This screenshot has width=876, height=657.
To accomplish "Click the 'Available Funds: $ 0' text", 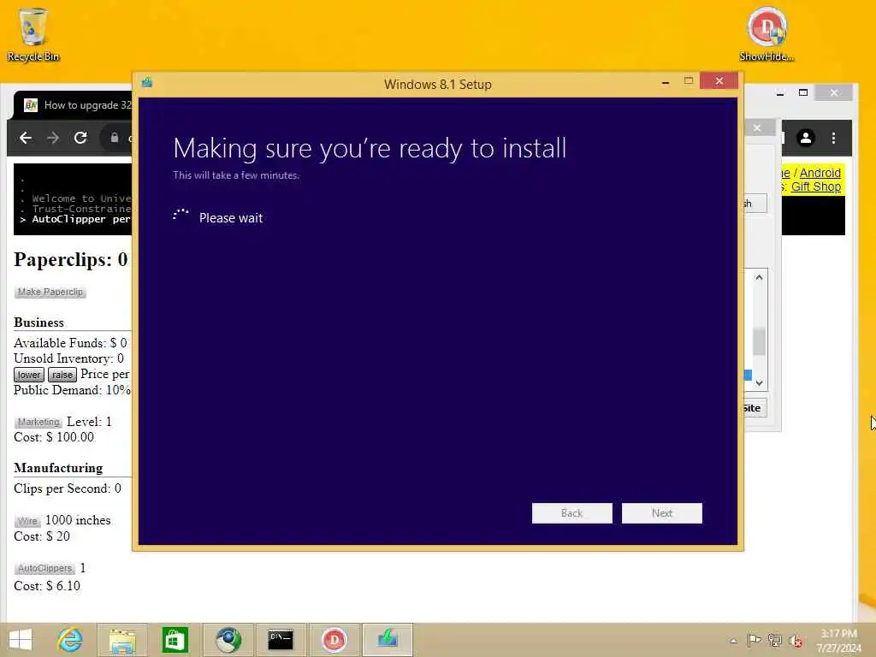I will [x=70, y=343].
